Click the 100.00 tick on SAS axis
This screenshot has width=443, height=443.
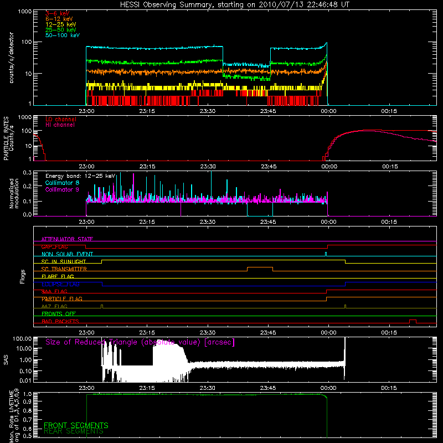[x=22, y=339]
